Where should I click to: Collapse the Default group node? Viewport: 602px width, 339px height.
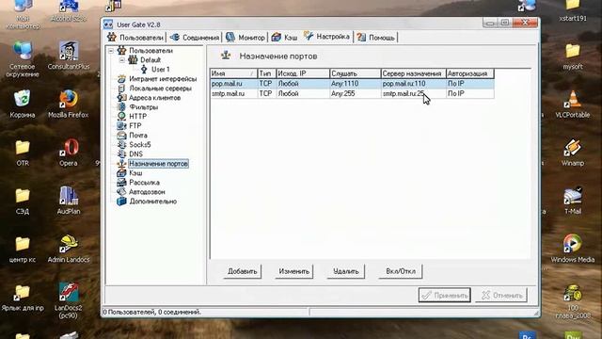[121, 60]
